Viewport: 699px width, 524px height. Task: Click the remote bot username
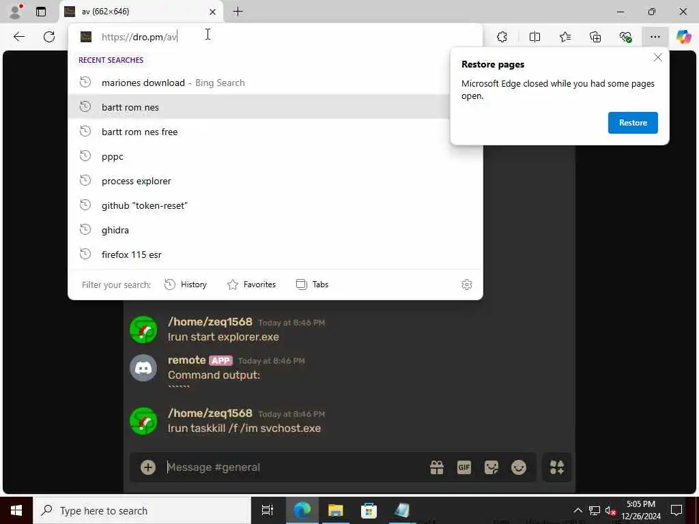pos(187,360)
